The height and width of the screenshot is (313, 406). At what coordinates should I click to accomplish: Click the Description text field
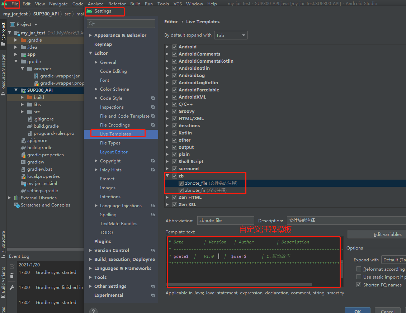click(346, 220)
